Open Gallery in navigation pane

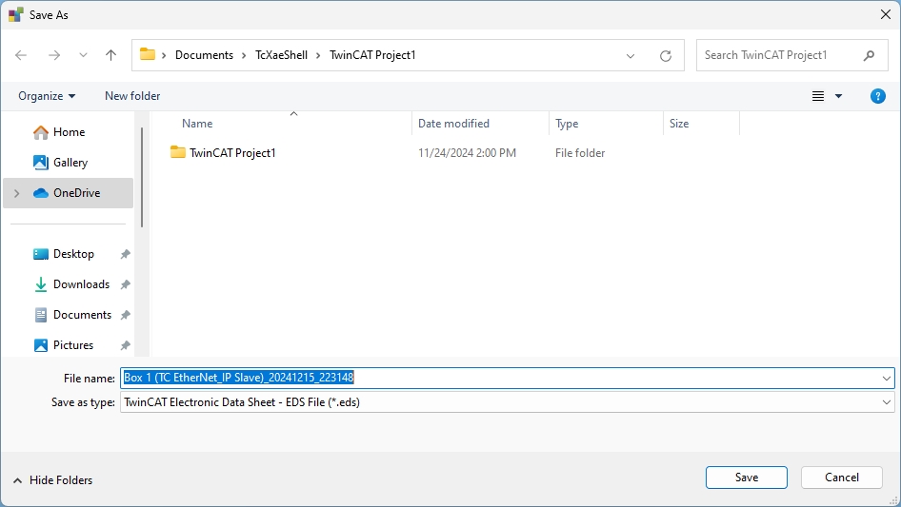point(69,163)
